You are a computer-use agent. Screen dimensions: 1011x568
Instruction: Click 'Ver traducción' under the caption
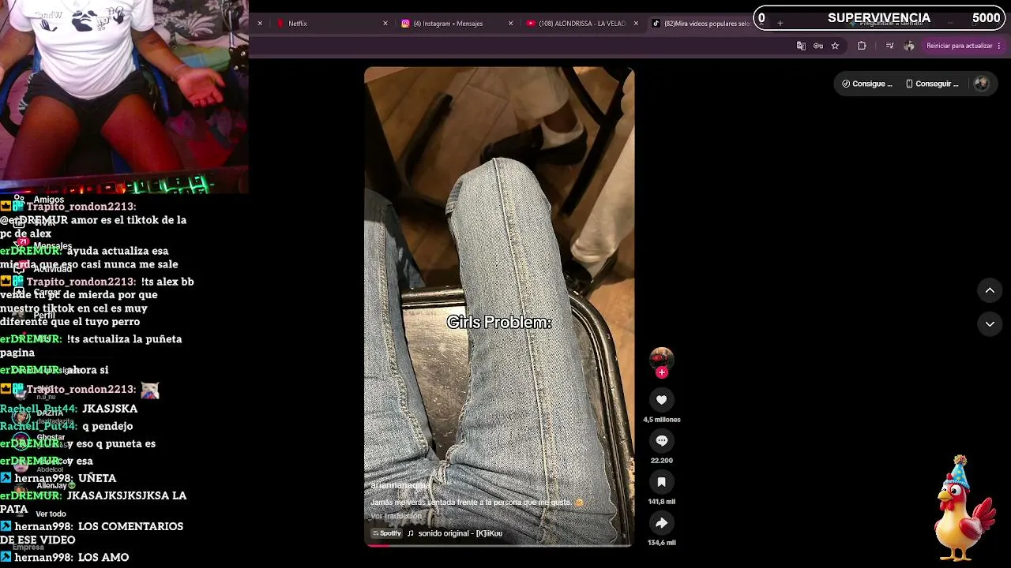(x=397, y=516)
